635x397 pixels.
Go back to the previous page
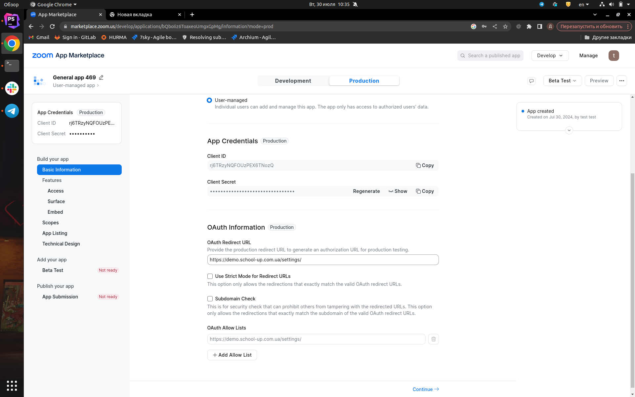click(31, 26)
